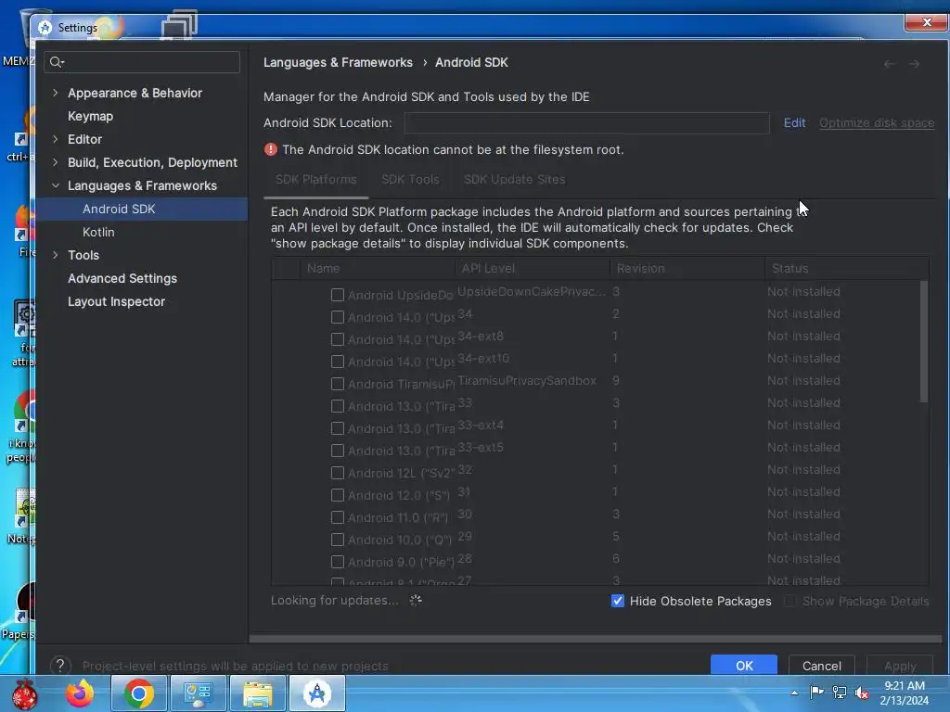
Task: Select Keymap in settings tree
Action: [x=90, y=116]
